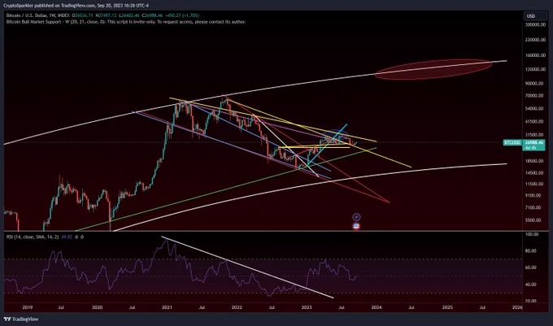
Task: Click the lightning bolt event icon
Action: click(356, 217)
